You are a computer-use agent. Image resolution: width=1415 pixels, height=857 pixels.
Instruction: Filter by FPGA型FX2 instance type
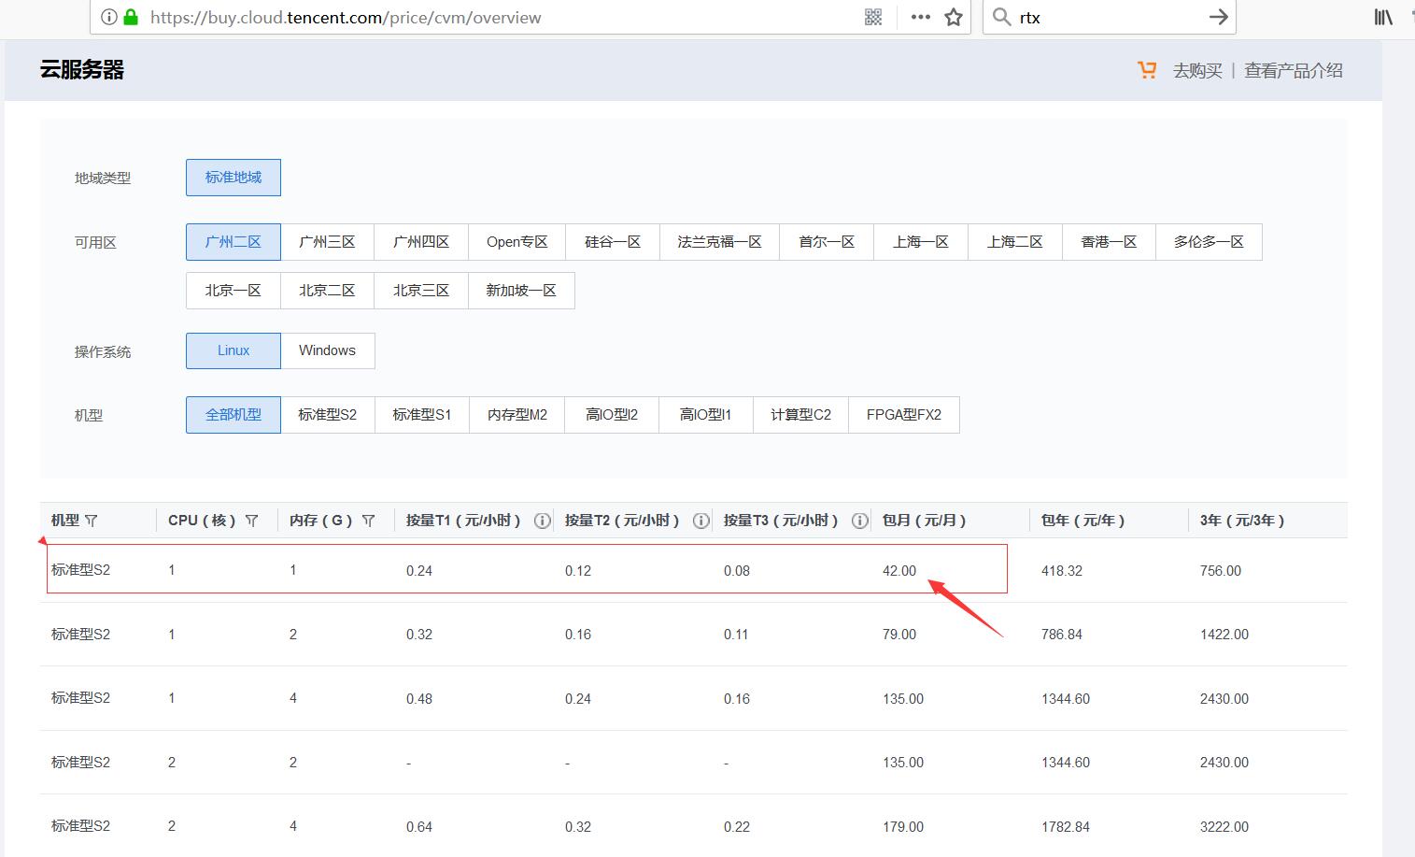click(x=904, y=415)
